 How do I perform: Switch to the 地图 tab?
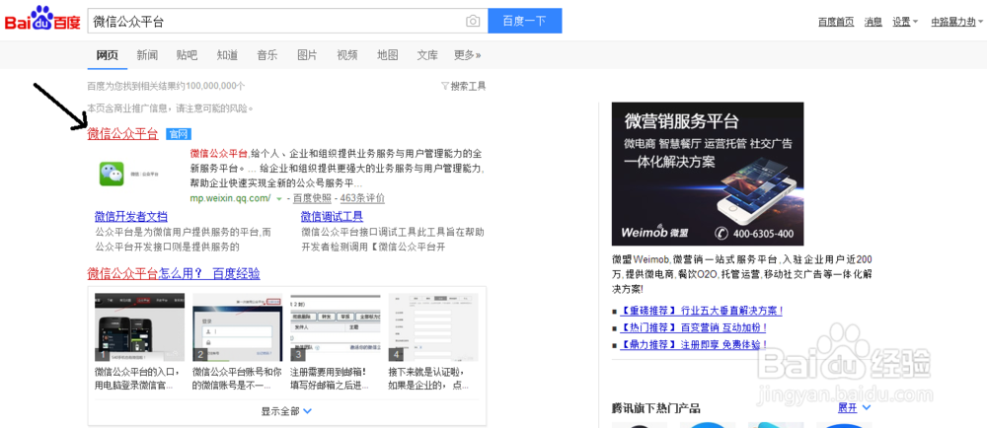[388, 55]
